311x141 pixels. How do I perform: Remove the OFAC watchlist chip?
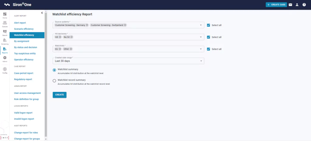[x=71, y=49]
